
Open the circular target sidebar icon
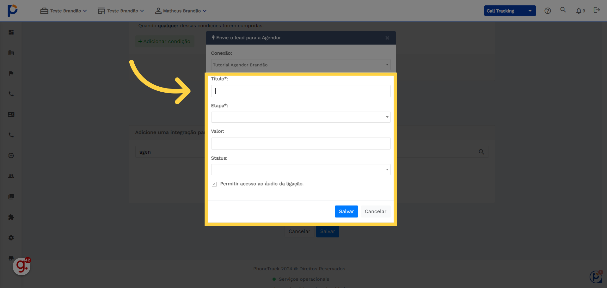[x=11, y=156]
